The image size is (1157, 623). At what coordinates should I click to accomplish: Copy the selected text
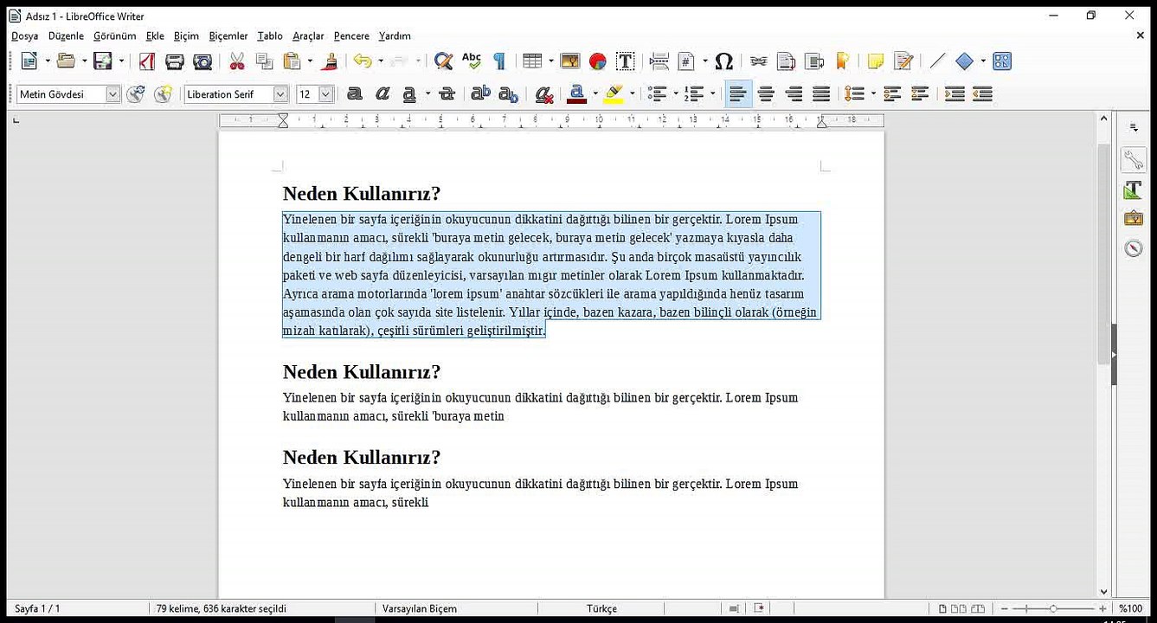click(265, 61)
